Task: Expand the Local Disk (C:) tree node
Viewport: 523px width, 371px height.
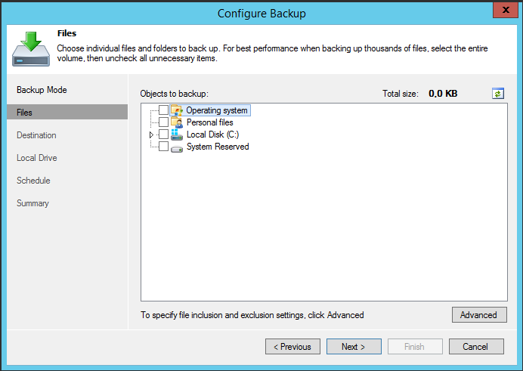Action: (151, 134)
